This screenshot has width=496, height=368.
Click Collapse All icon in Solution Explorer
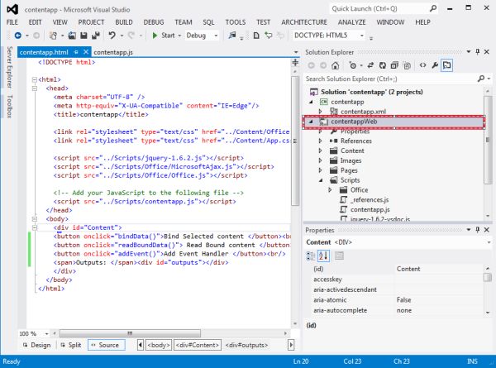tap(394, 65)
